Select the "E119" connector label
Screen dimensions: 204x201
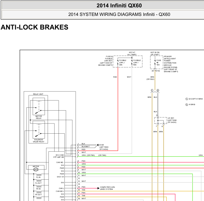pyautogui.click(x=158, y=71)
